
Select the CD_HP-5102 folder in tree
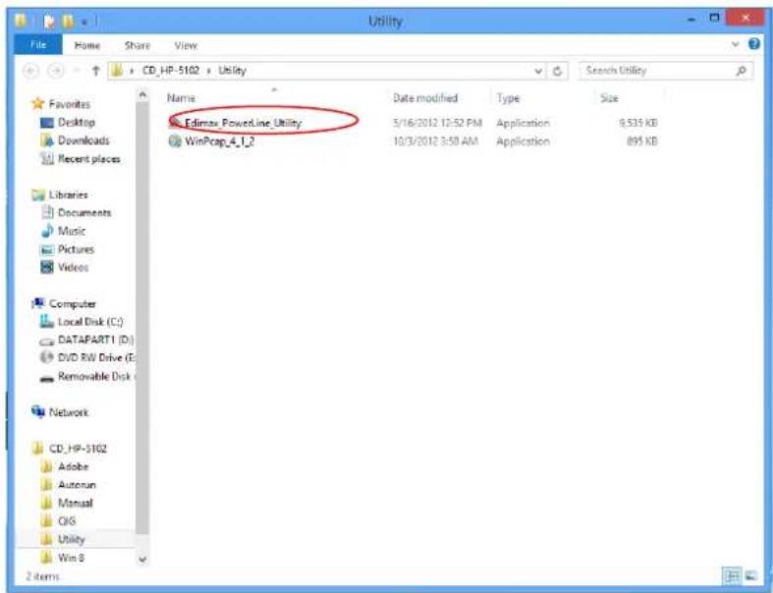click(x=78, y=449)
